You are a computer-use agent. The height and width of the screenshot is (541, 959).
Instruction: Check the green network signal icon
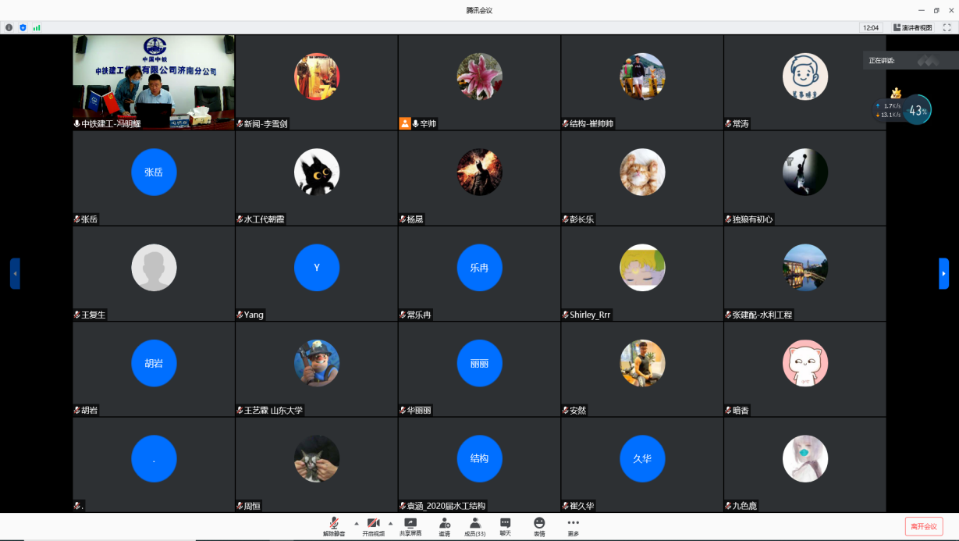(x=37, y=27)
